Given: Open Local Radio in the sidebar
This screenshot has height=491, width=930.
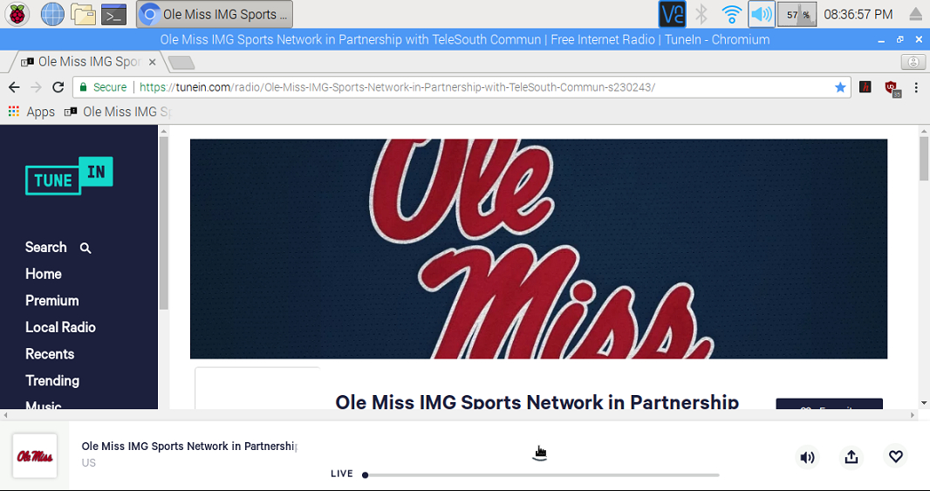Looking at the screenshot, I should (60, 327).
